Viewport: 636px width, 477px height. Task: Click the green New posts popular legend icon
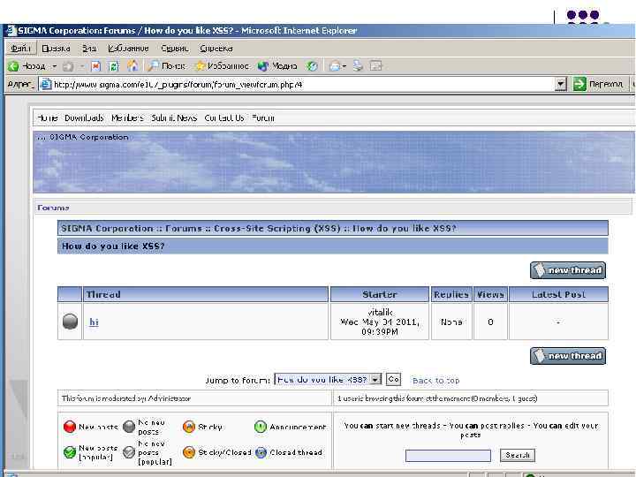[70, 452]
